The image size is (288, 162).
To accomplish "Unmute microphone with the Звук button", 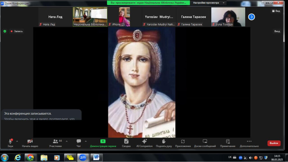I will (x=10, y=143).
